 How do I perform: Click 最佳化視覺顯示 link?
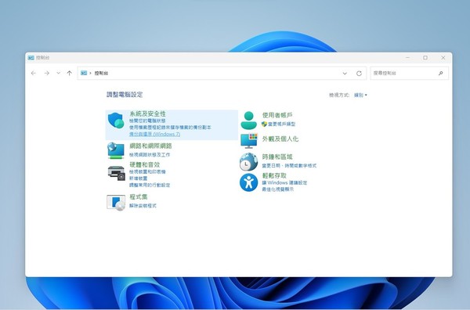[278, 189]
